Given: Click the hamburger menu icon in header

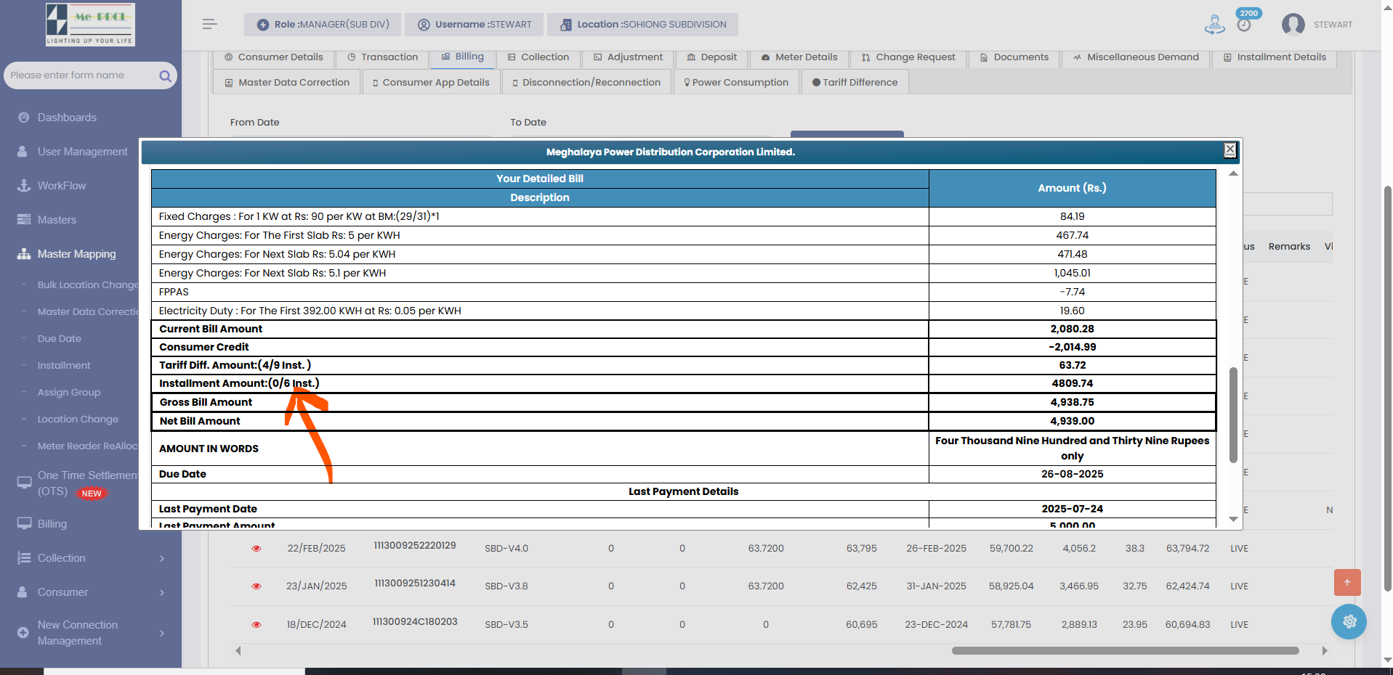Looking at the screenshot, I should 209,24.
